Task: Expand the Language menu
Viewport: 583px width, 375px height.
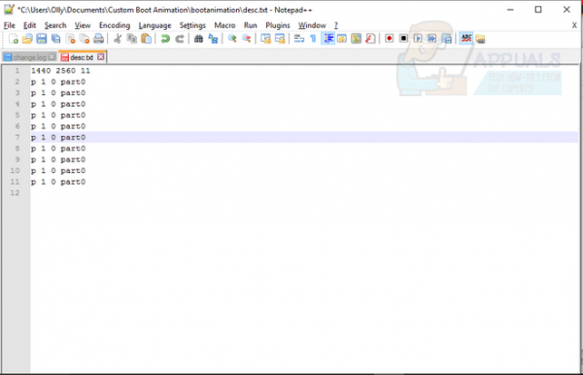Action: tap(154, 25)
